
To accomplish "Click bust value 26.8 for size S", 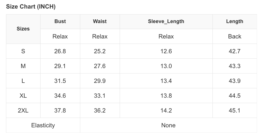I will point(60,51).
